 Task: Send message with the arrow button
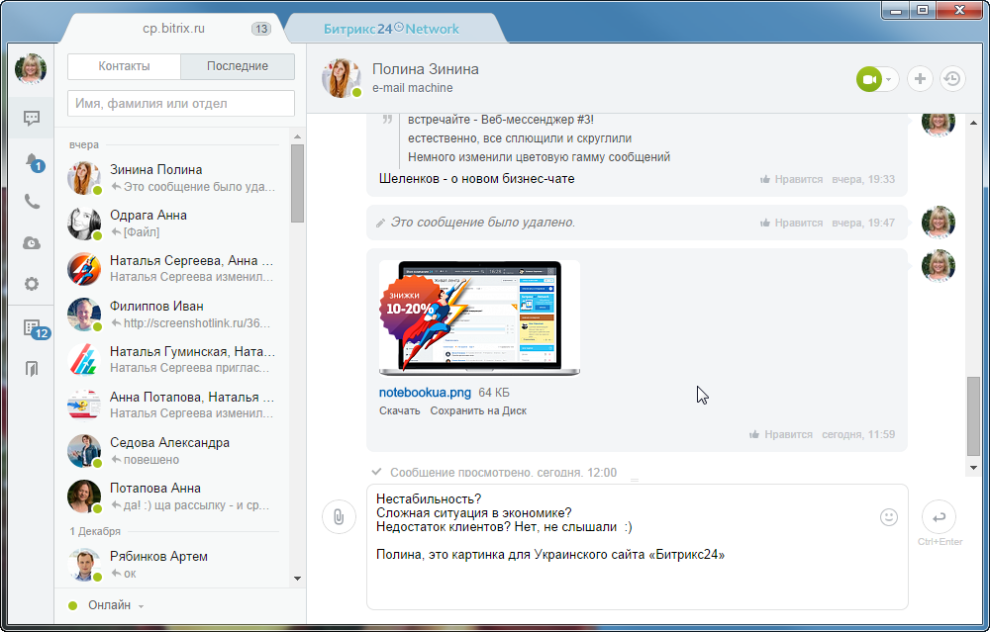coord(939,517)
